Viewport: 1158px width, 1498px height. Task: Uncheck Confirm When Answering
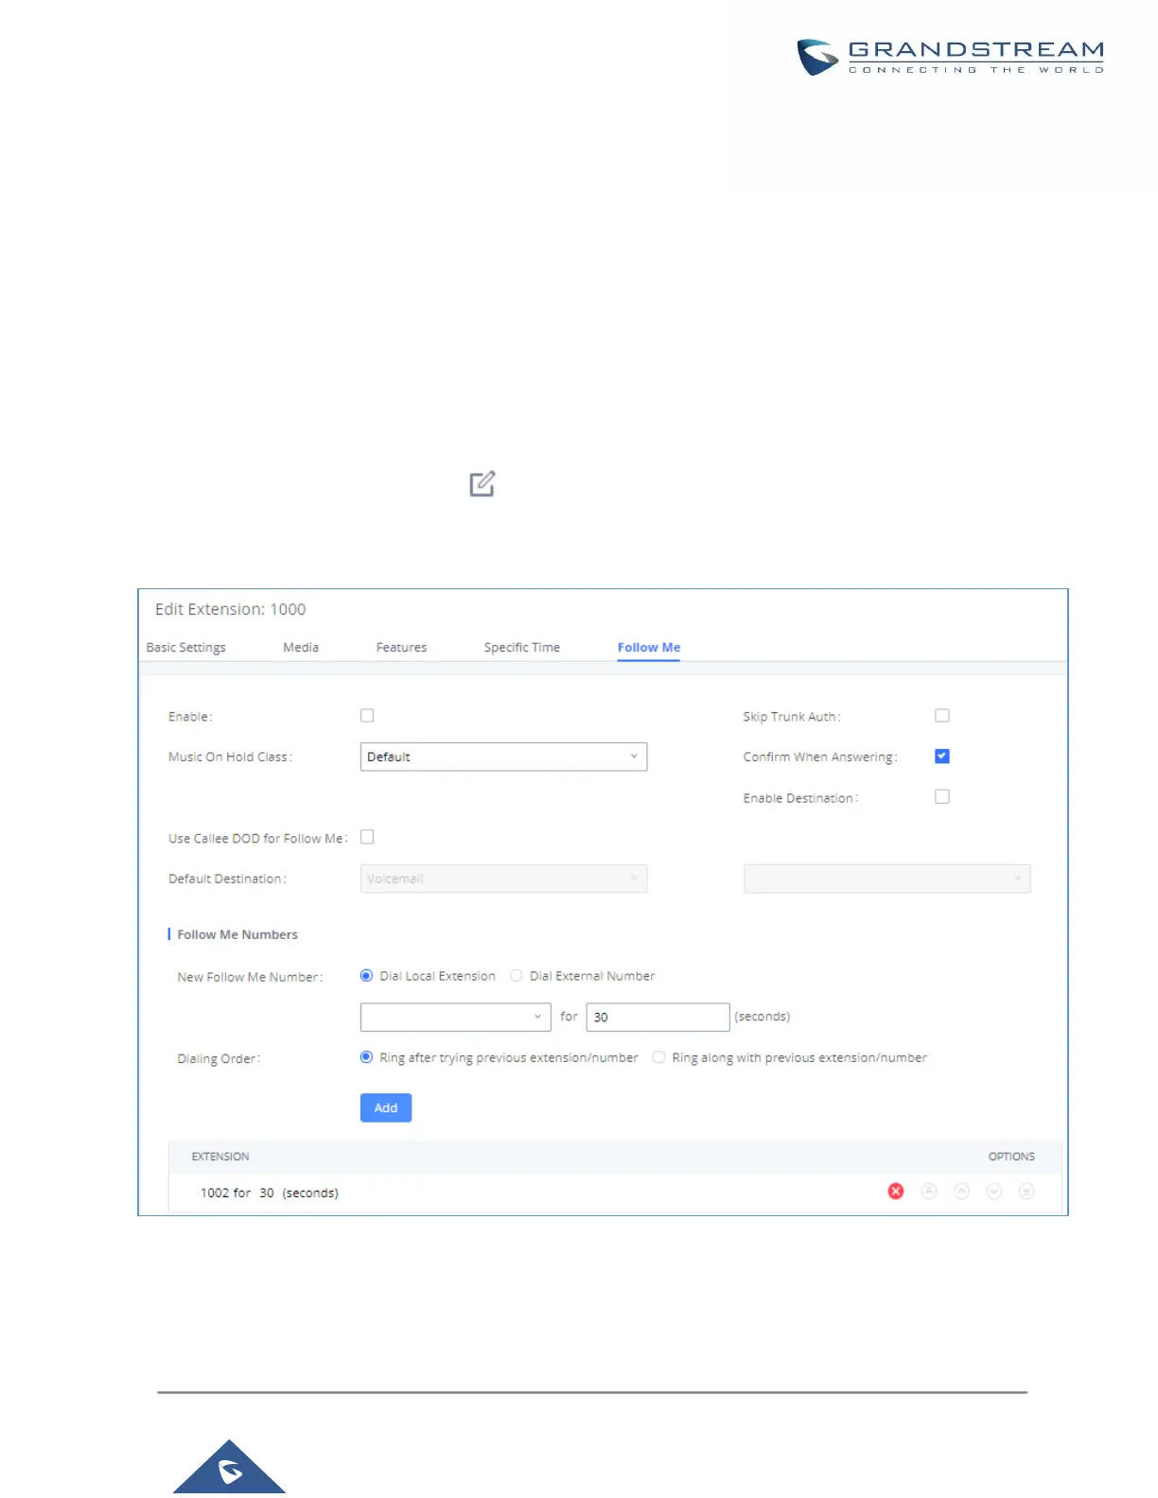click(942, 757)
